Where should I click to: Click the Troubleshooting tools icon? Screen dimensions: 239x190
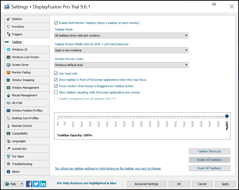point(8,164)
